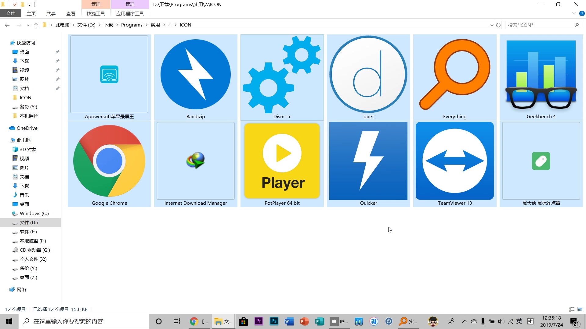586x329 pixels.
Task: Open 软件 (E:) drive
Action: 28,232
